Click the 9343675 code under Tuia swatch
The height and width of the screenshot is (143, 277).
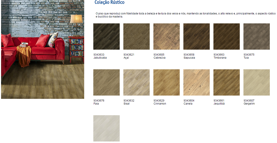pyautogui.click(x=249, y=55)
